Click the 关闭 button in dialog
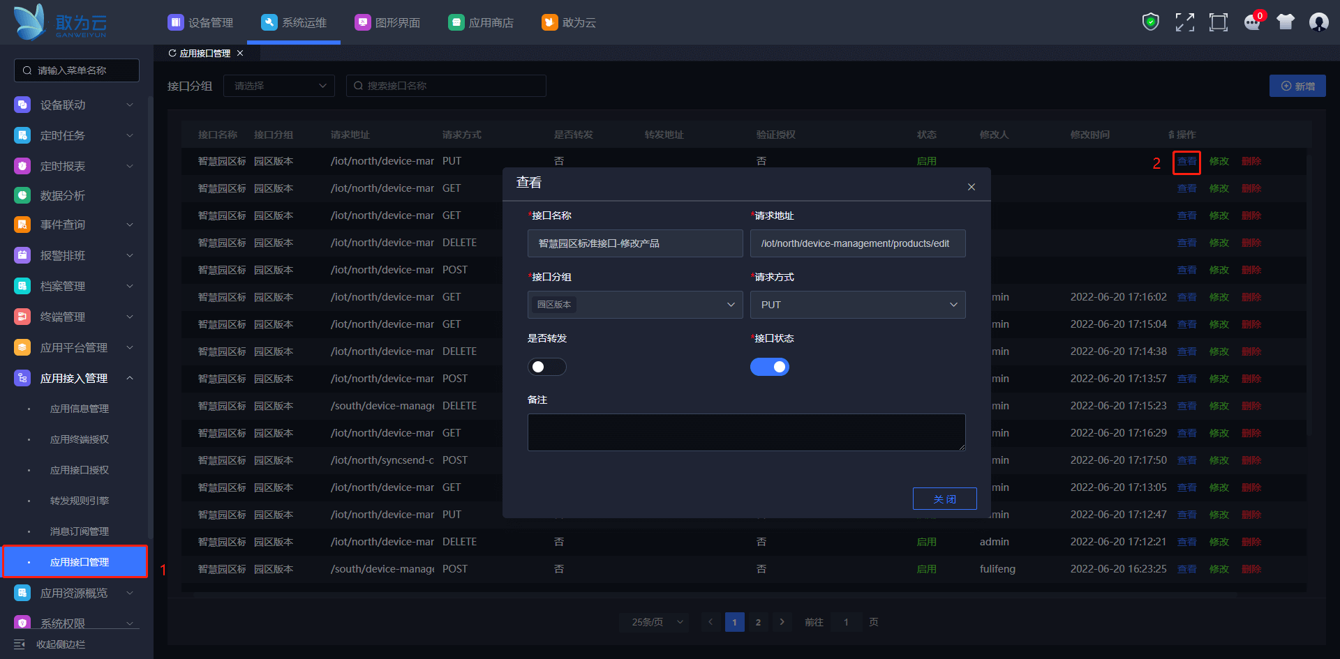This screenshot has width=1340, height=659. click(x=944, y=499)
